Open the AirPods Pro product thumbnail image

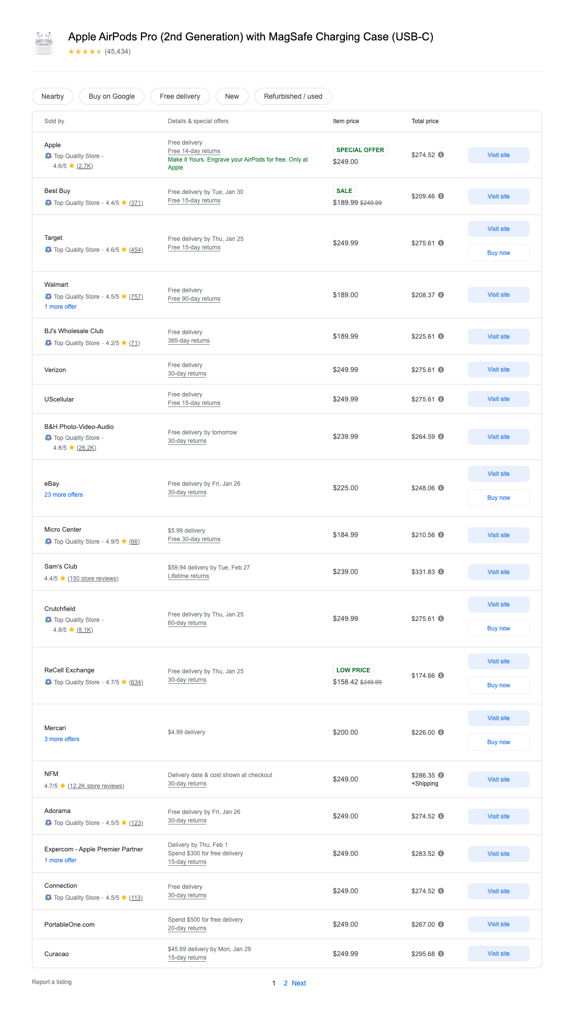point(44,43)
